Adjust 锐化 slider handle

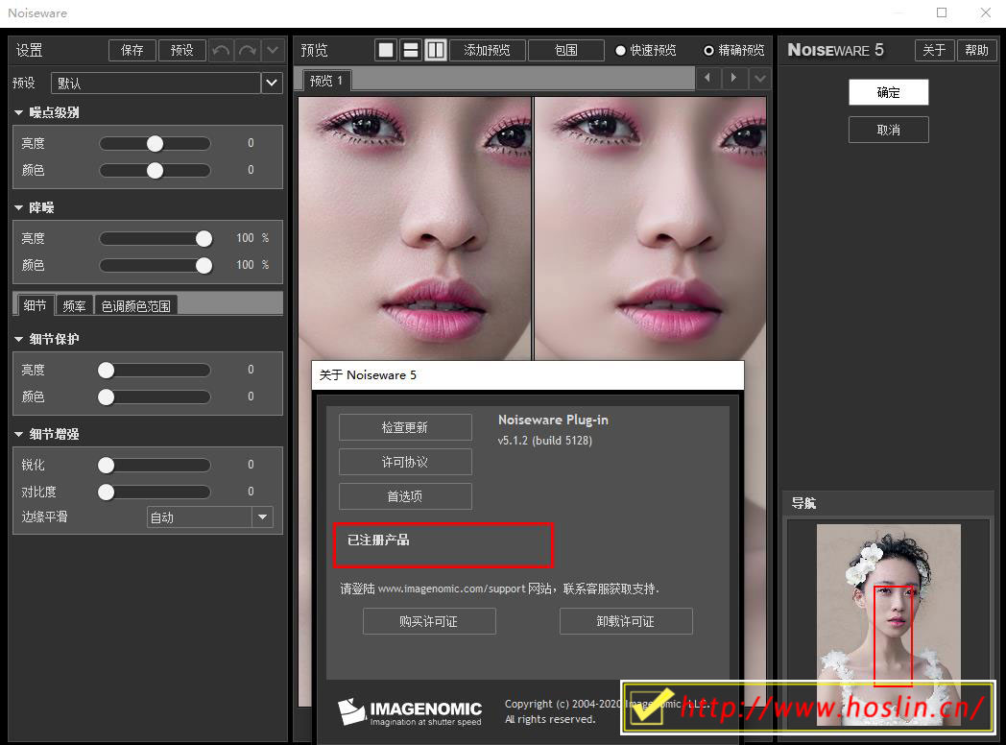tap(106, 466)
